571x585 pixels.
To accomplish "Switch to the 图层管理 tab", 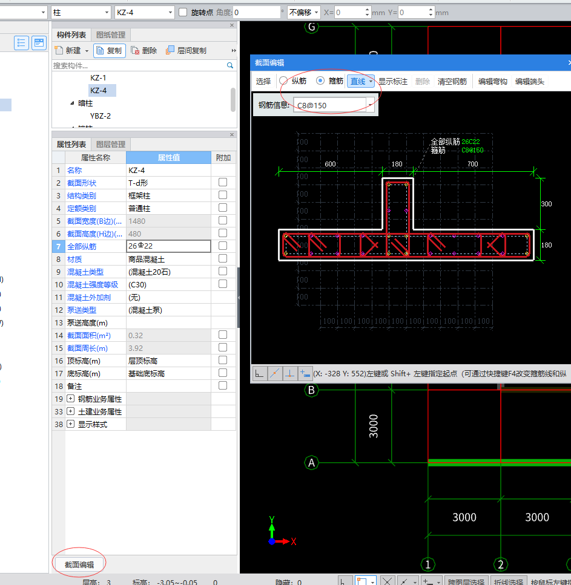I will [x=111, y=144].
